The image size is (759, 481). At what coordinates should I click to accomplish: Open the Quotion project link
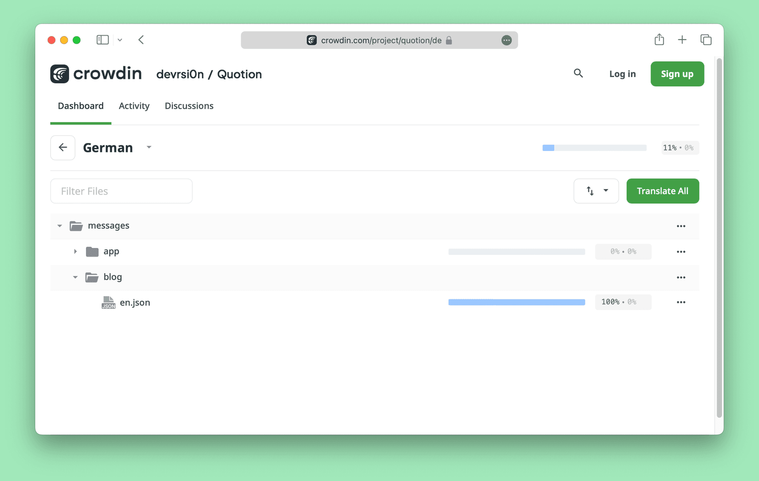point(239,74)
